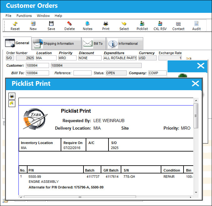Click ENGINE ASSEMBLY description text
The width and height of the screenshot is (212, 206).
pos(44,182)
